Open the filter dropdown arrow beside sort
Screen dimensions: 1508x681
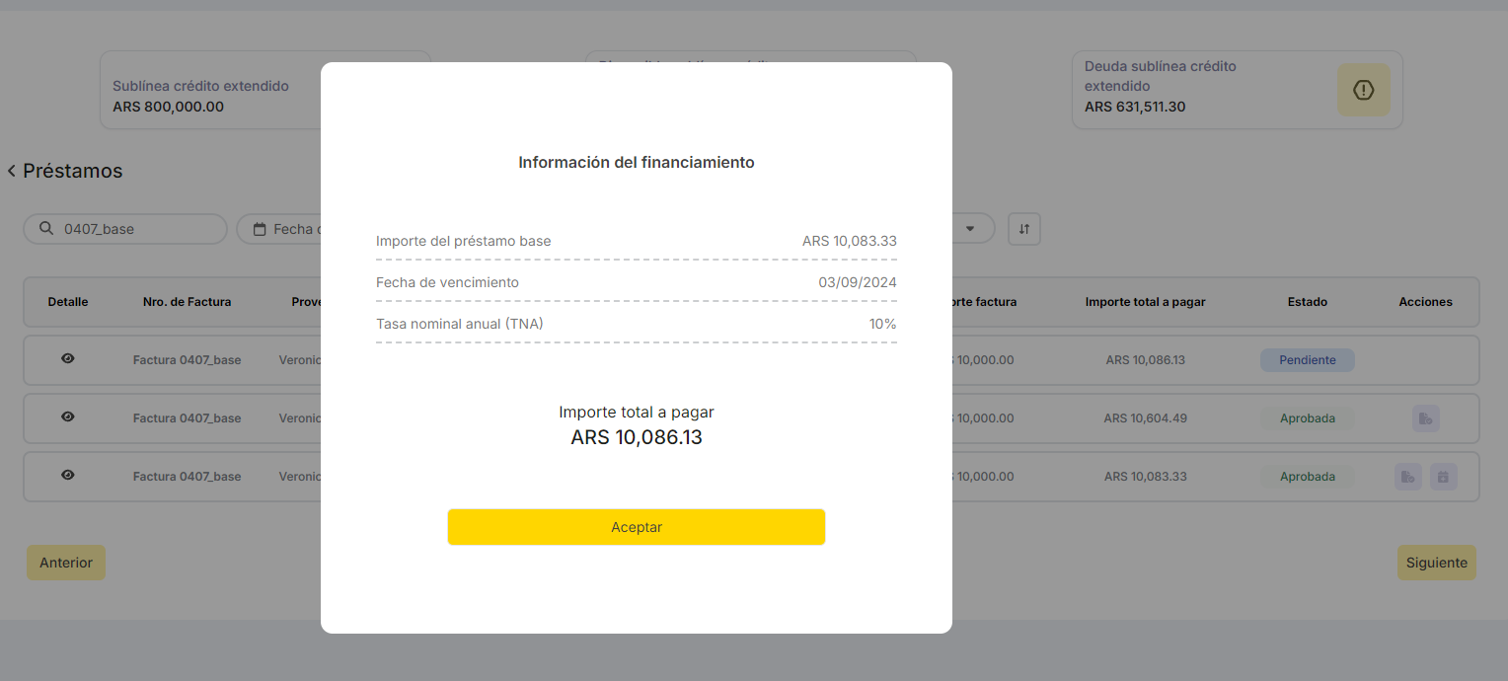(x=971, y=229)
